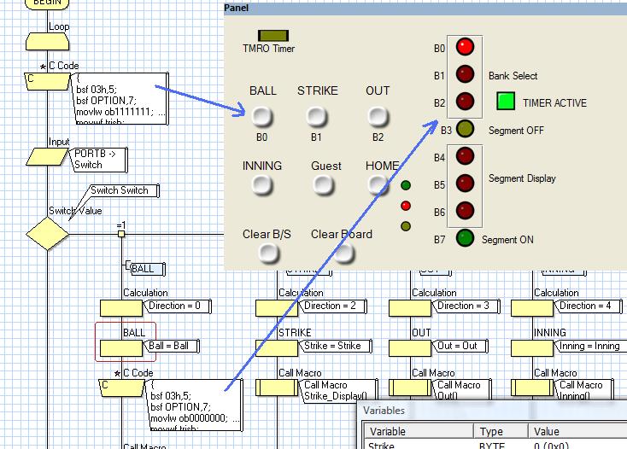Select the PORTB Input parallelogram block
627x449 pixels.
(47, 156)
